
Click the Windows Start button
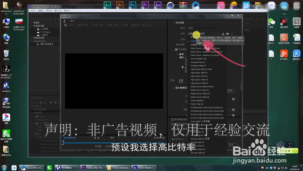[4, 168]
